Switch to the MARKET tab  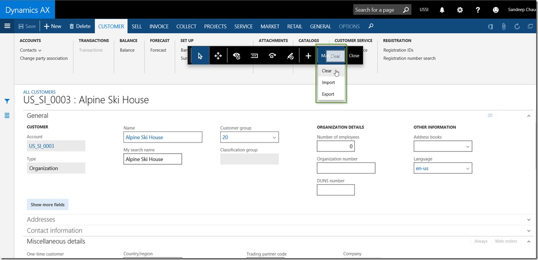click(x=269, y=26)
